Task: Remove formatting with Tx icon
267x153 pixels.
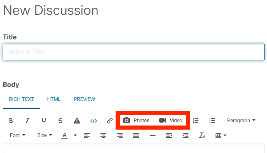Action: coord(202,135)
